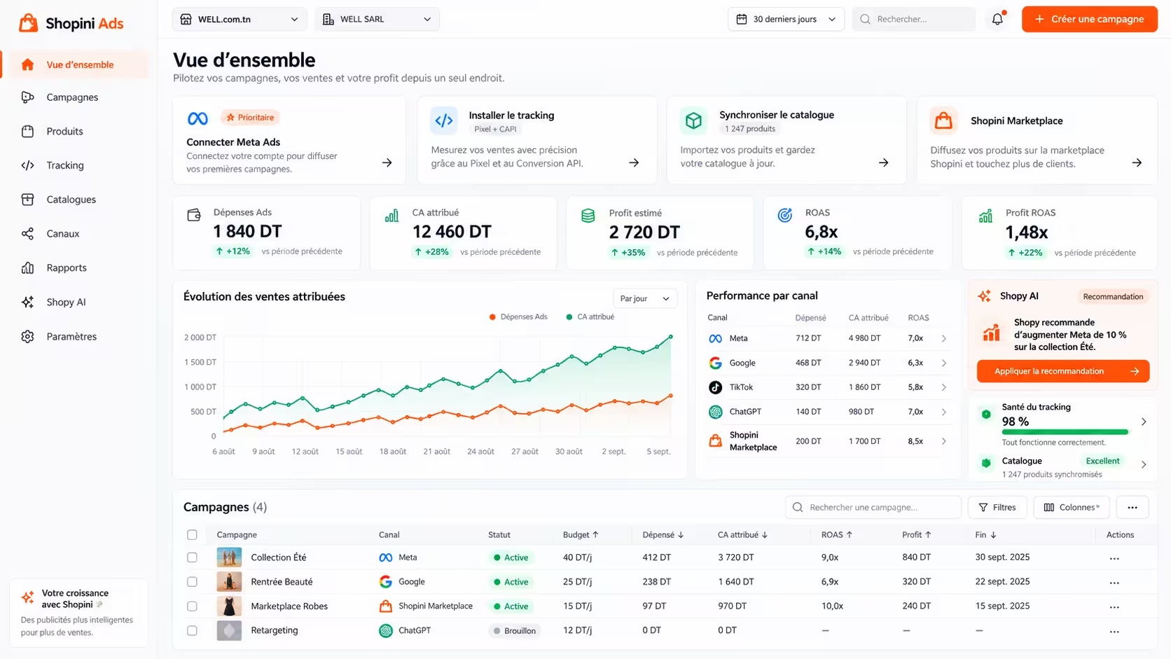Screen dimensions: 1171x659
Task: Open Vue d'ensemble in sidebar
Action: pos(76,64)
